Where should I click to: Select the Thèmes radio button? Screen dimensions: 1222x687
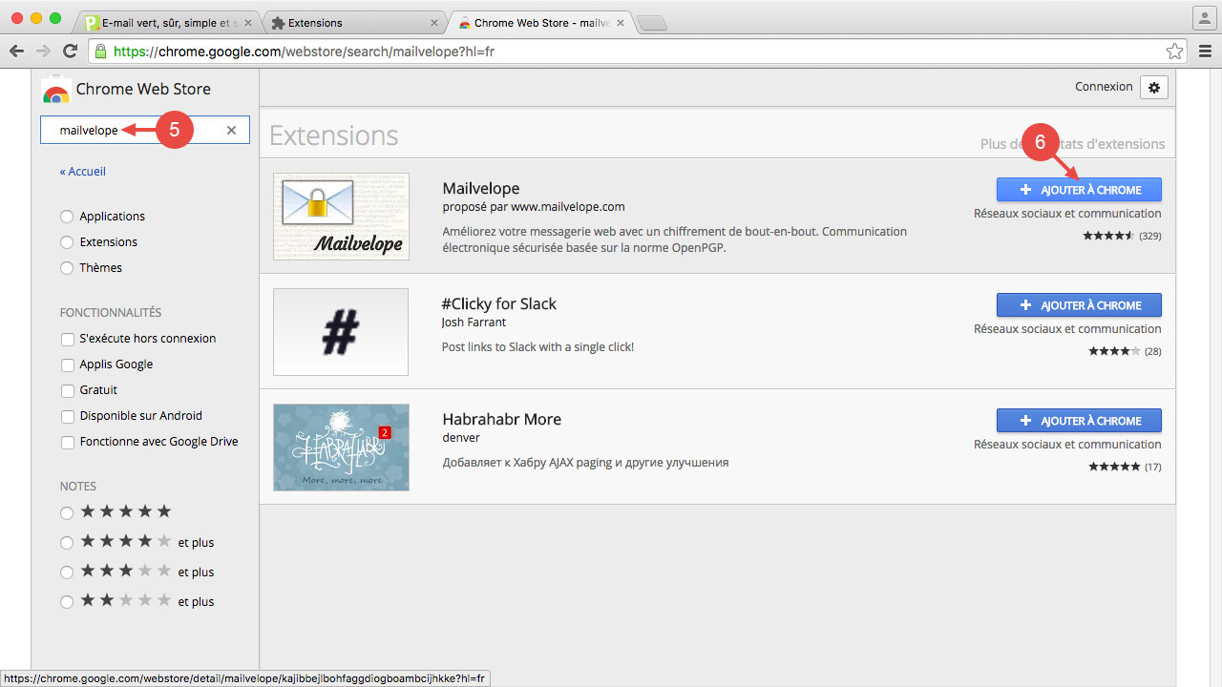(67, 268)
